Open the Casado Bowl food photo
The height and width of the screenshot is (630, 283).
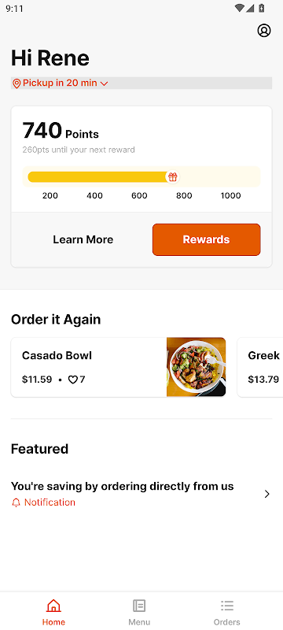[x=196, y=367]
